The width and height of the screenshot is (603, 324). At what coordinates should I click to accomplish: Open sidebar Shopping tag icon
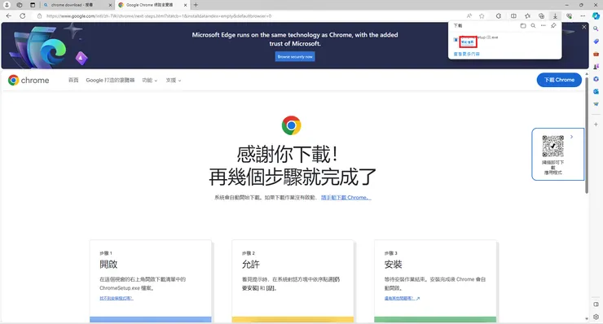point(596,42)
